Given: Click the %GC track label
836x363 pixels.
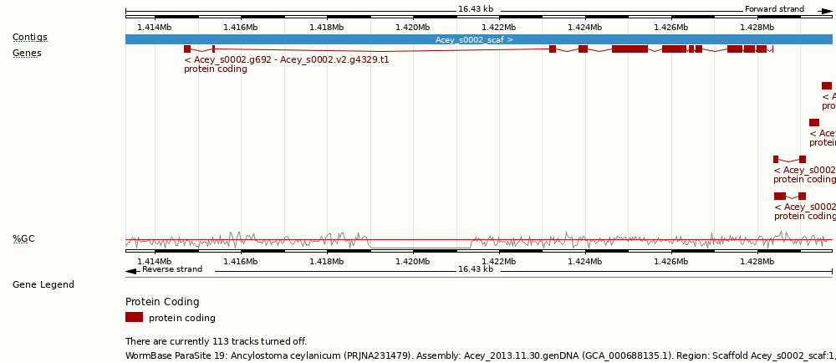Looking at the screenshot, I should (23, 239).
